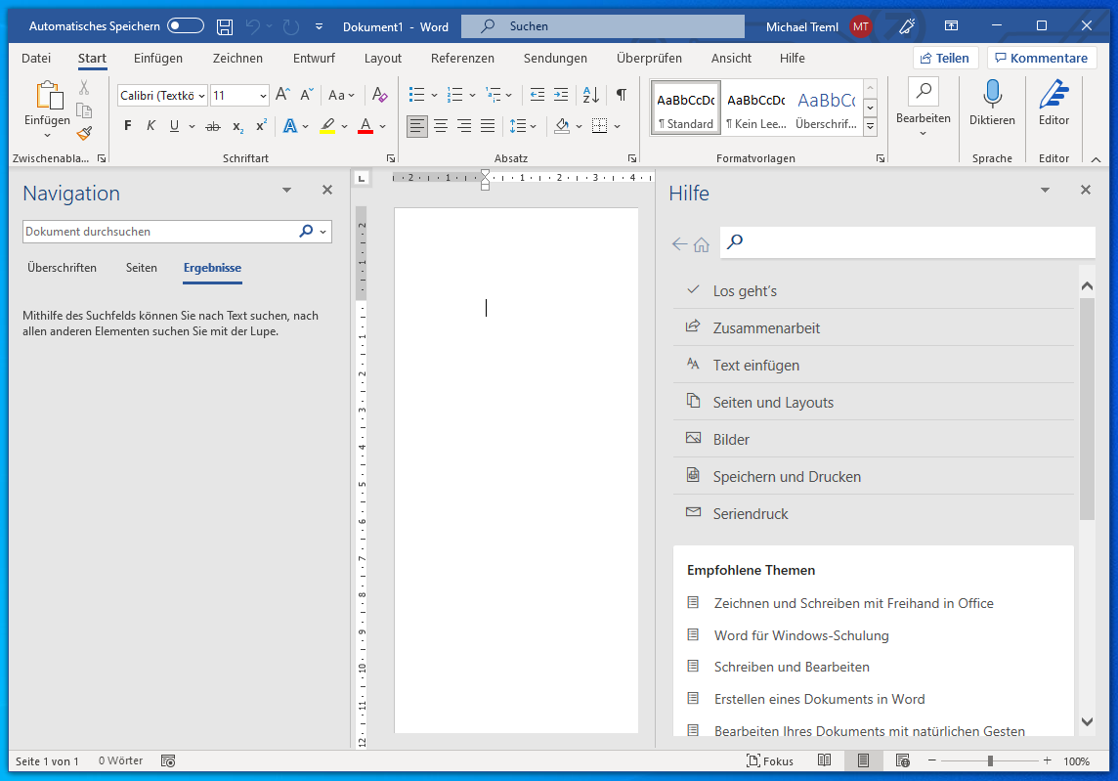The image size is (1118, 781).
Task: Clear all formatting icon
Action: pyautogui.click(x=379, y=94)
